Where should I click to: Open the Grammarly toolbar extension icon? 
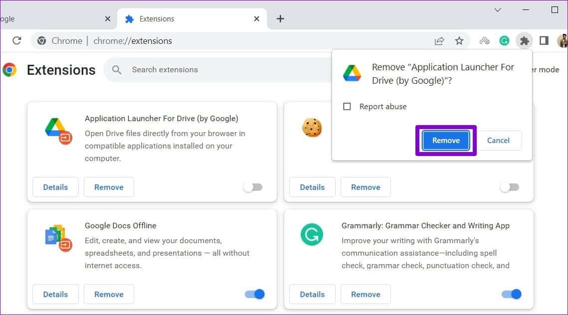pyautogui.click(x=504, y=40)
